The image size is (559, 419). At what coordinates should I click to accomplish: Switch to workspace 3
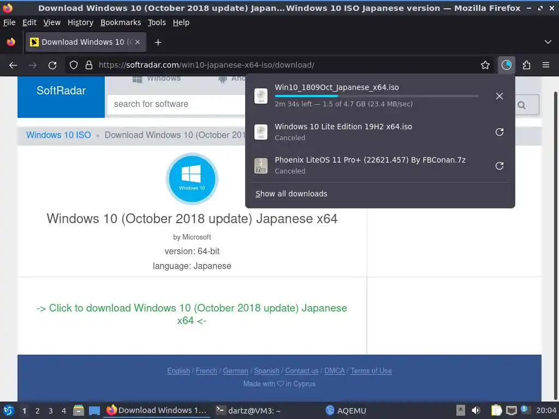click(x=51, y=411)
